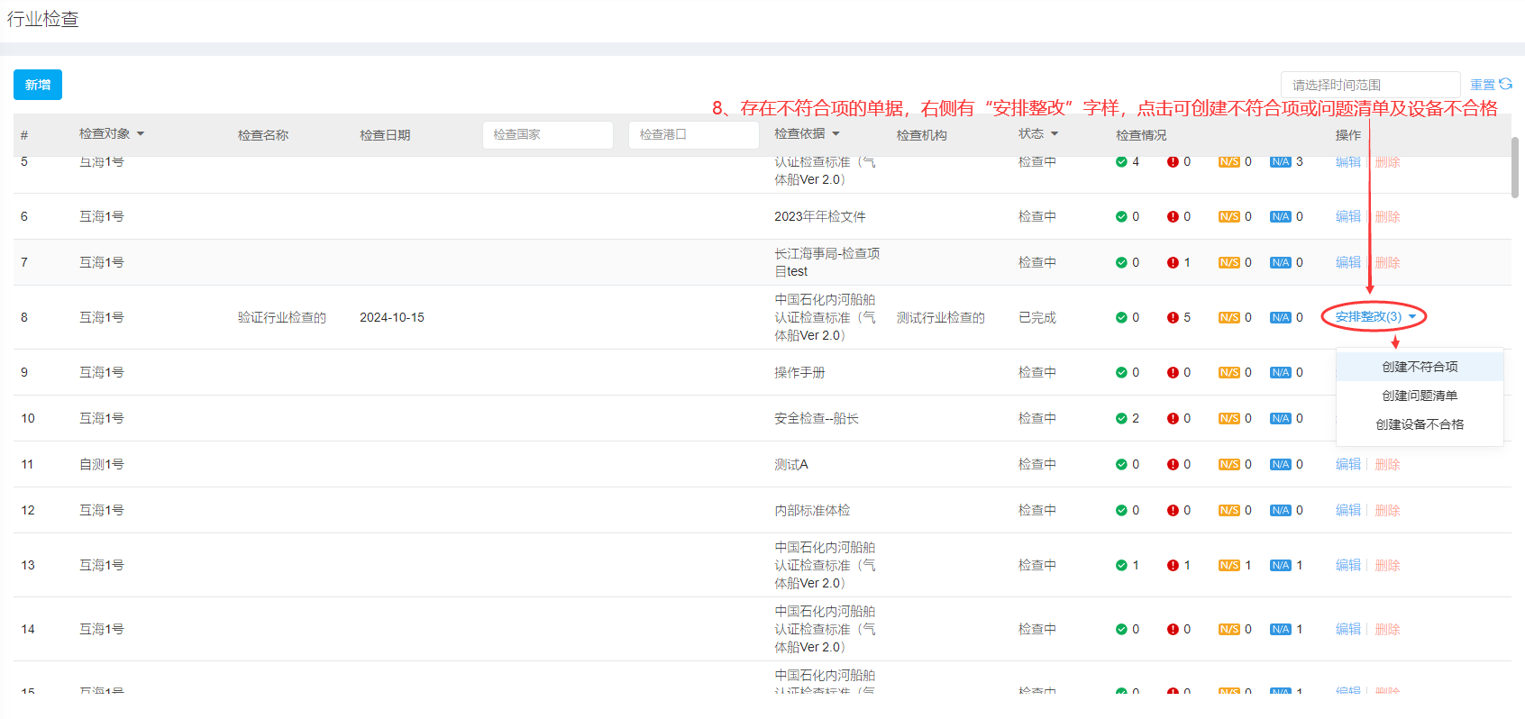Click N/A badge in row 13
The width and height of the screenshot is (1525, 719).
coord(1281,565)
